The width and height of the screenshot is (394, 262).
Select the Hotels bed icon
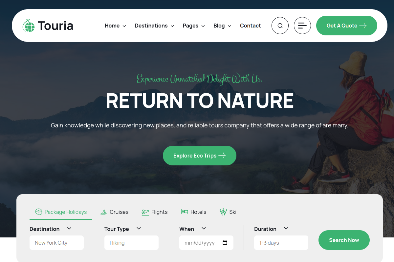(184, 212)
